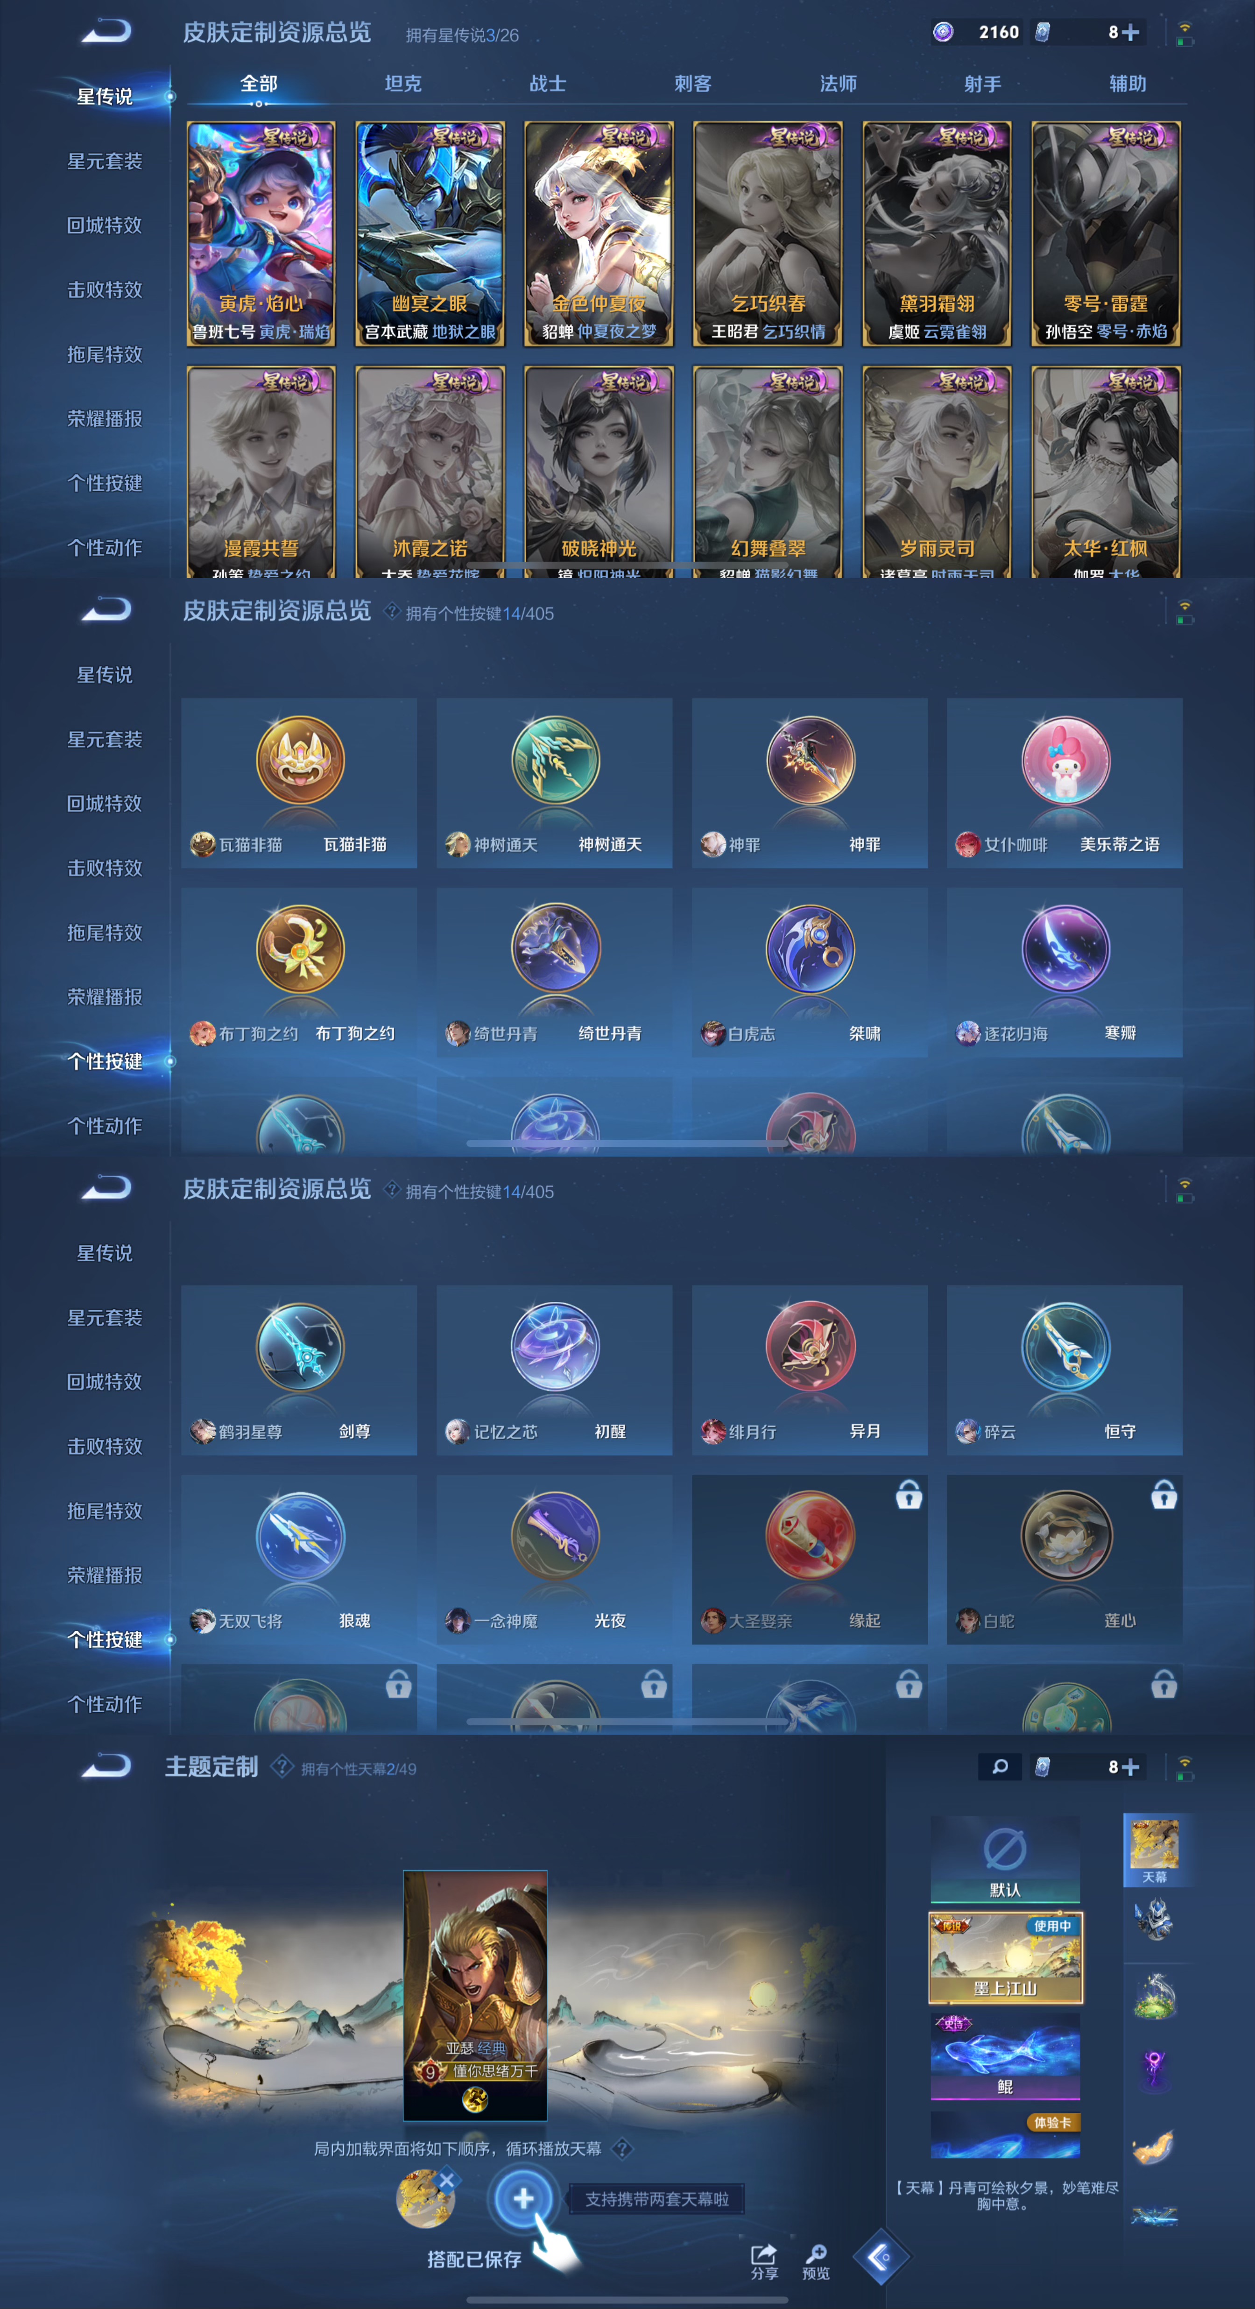Open the 寅虎·焰心 star legend card
This screenshot has height=2309, width=1255.
[x=261, y=234]
